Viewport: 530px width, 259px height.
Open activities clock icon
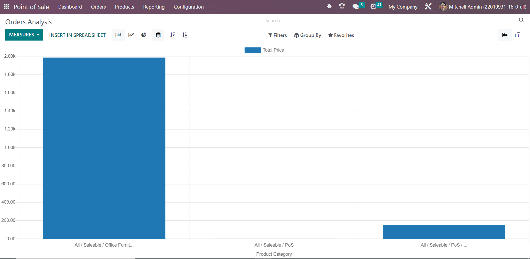point(373,7)
